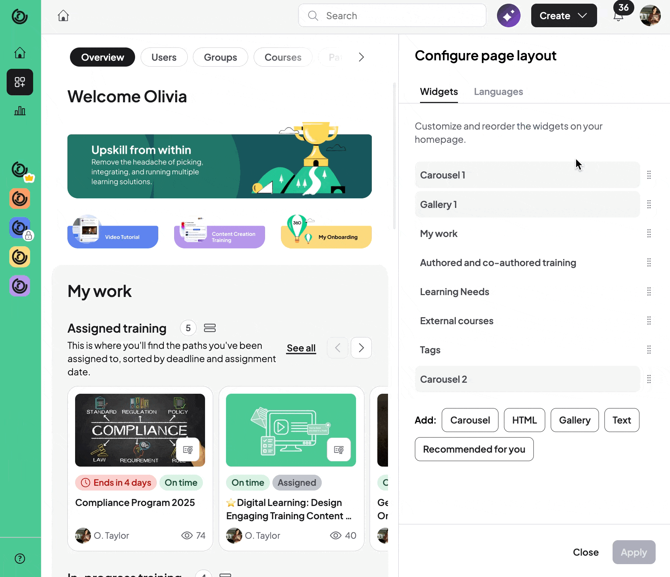Open notifications bell with 36 badge

[x=618, y=16]
